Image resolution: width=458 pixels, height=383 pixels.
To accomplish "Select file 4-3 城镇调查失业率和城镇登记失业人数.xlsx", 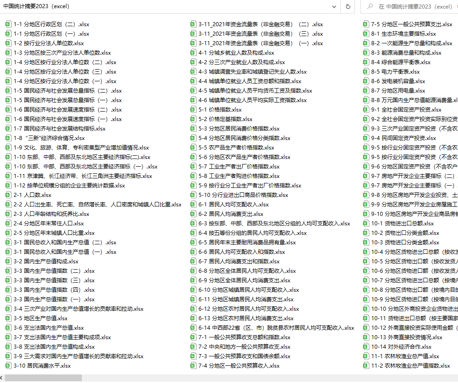I will [x=249, y=72].
